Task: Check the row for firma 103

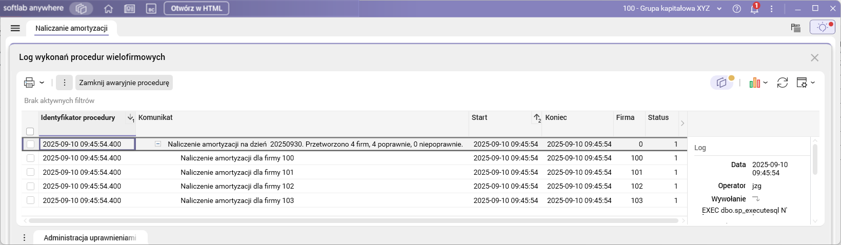Action: [31, 200]
